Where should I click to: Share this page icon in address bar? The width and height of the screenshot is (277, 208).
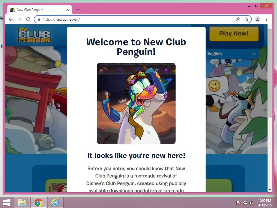click(238, 19)
